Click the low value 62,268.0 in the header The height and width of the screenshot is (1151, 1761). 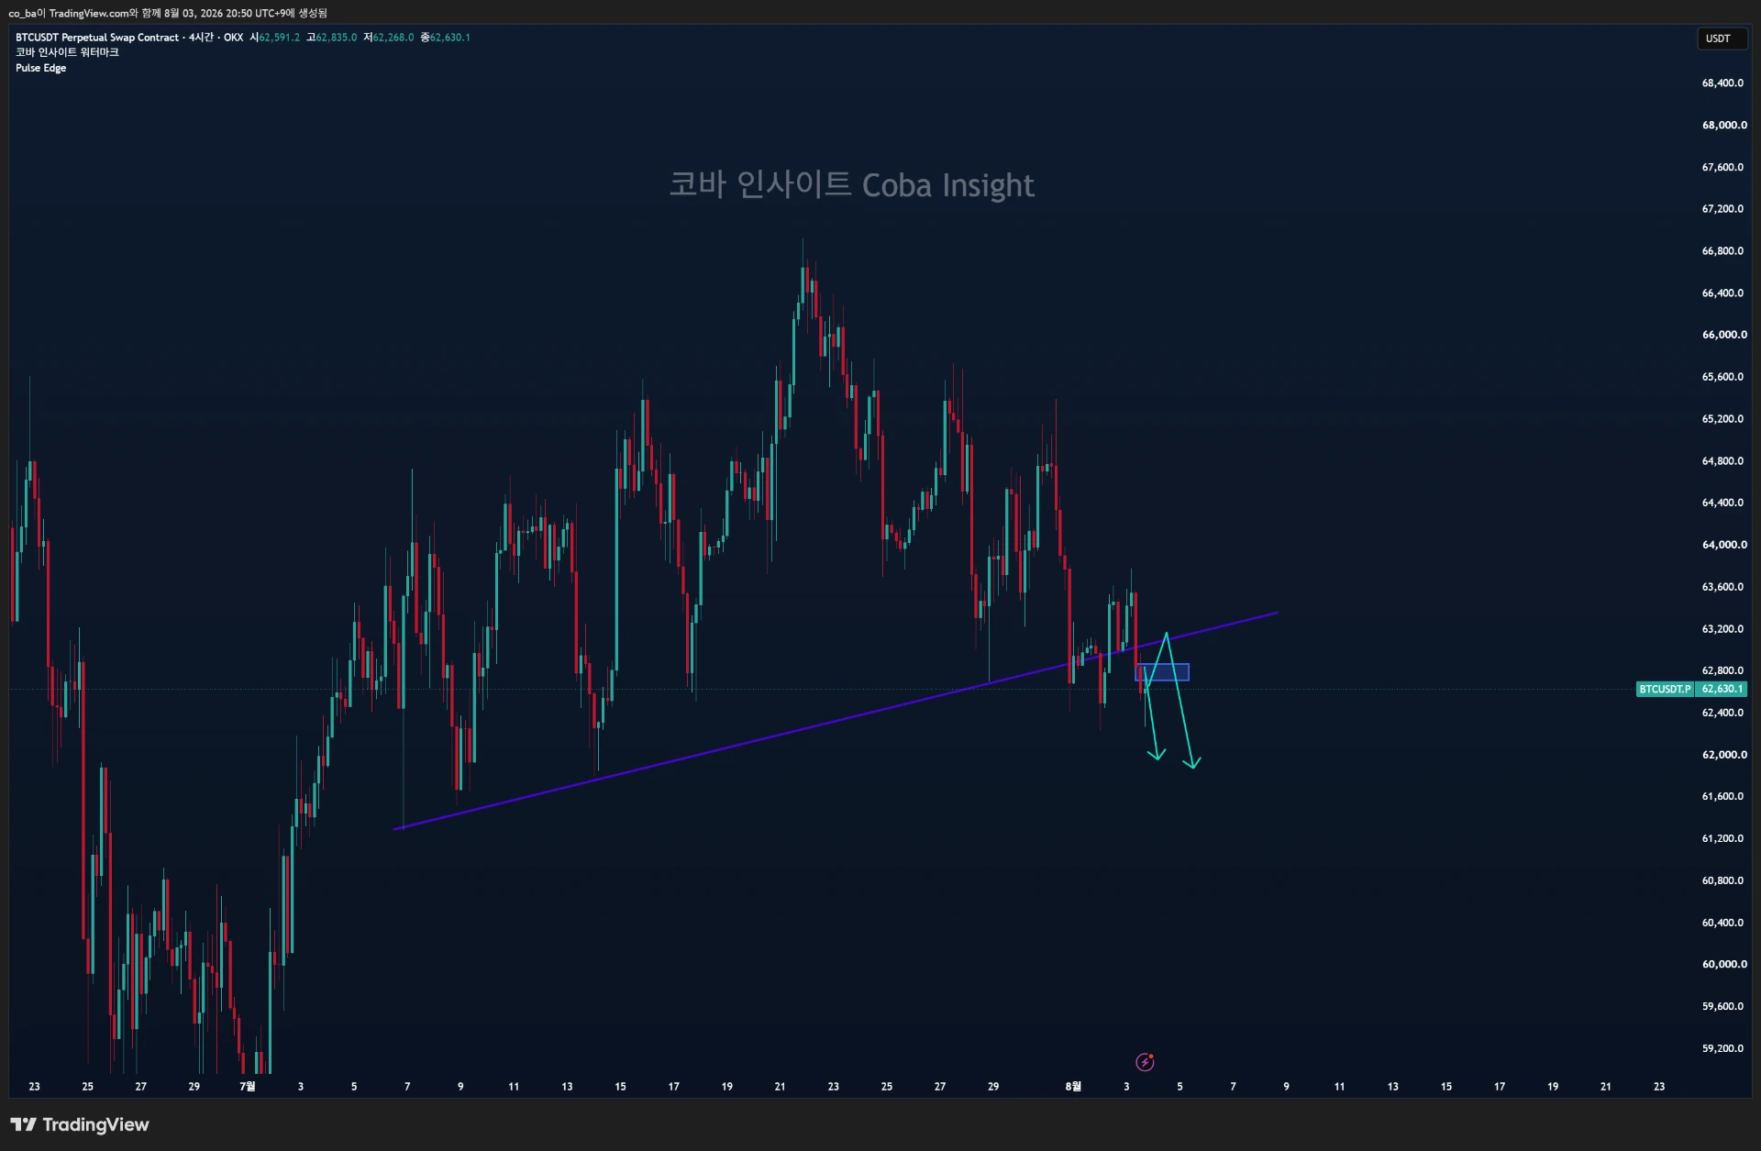(x=393, y=38)
